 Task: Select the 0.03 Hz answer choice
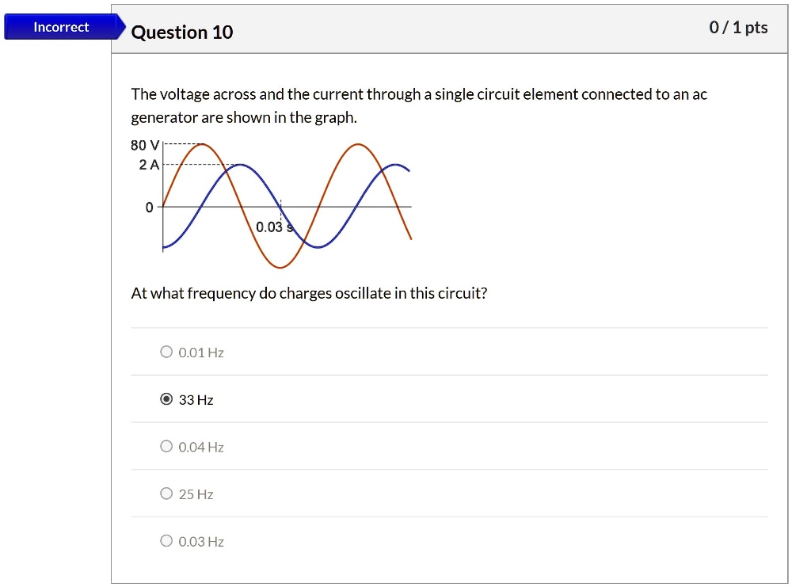[166, 540]
